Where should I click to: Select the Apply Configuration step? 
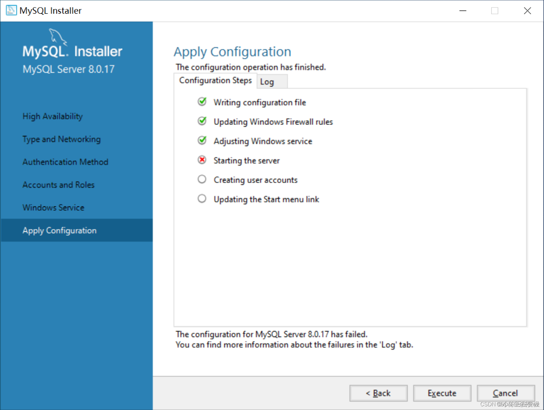(x=59, y=230)
